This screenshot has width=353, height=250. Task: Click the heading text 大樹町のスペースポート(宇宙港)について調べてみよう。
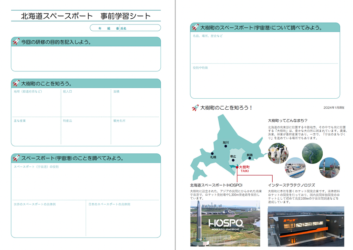coord(262,28)
